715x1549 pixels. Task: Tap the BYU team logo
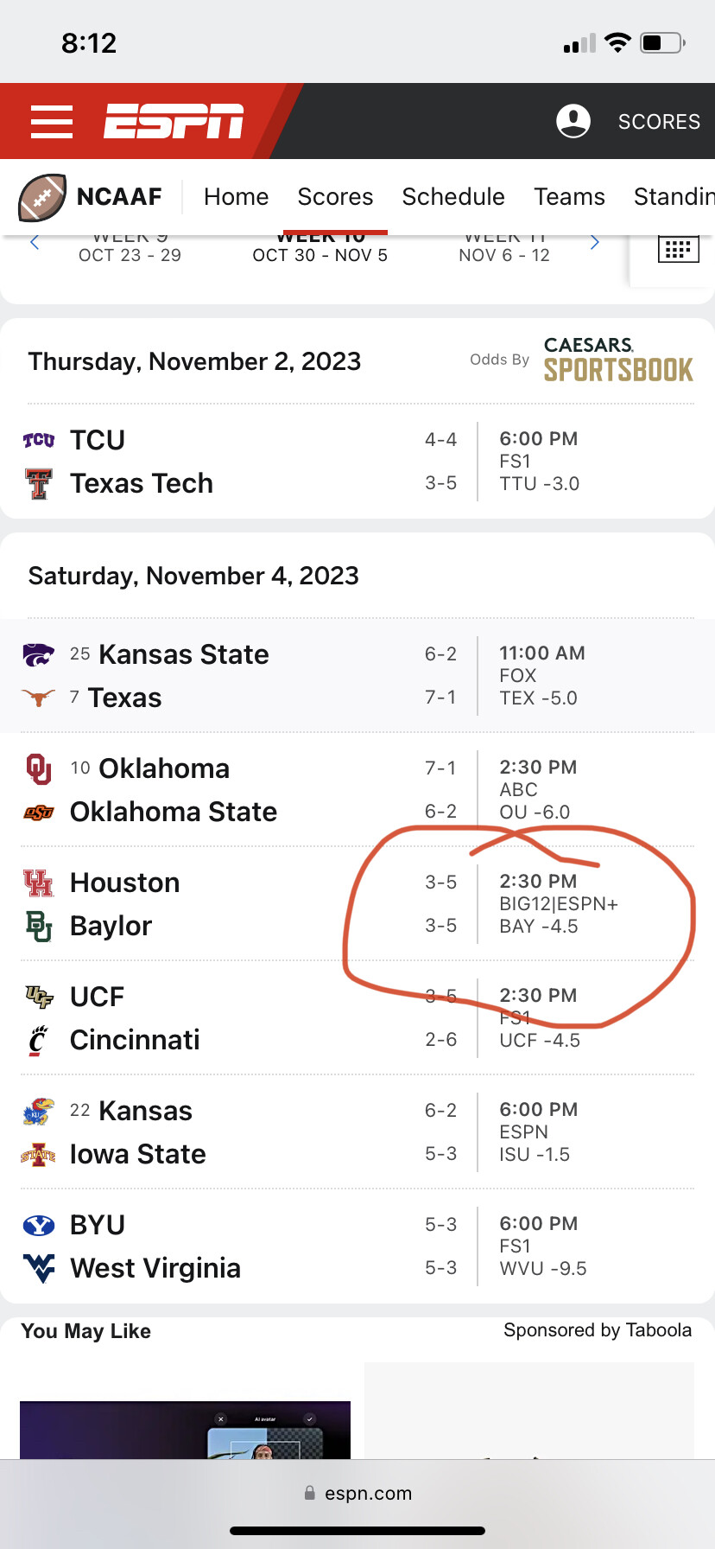pos(39,1225)
